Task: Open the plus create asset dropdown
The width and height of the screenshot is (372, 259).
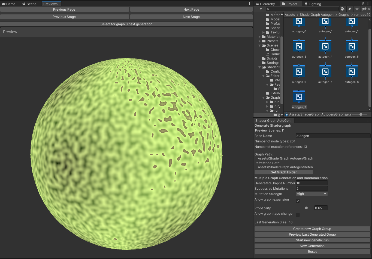Action: (x=258, y=9)
